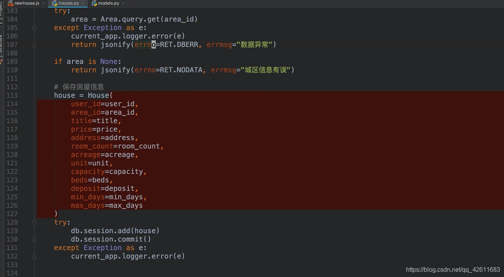Viewport: 504px width, 277px height.
Task: Click 'current_app.logger.error(e)' on line 132
Action: [x=128, y=256]
